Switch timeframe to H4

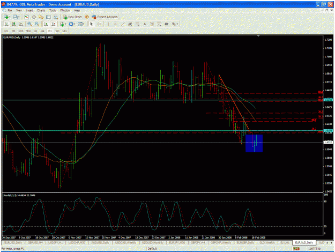click(42, 31)
